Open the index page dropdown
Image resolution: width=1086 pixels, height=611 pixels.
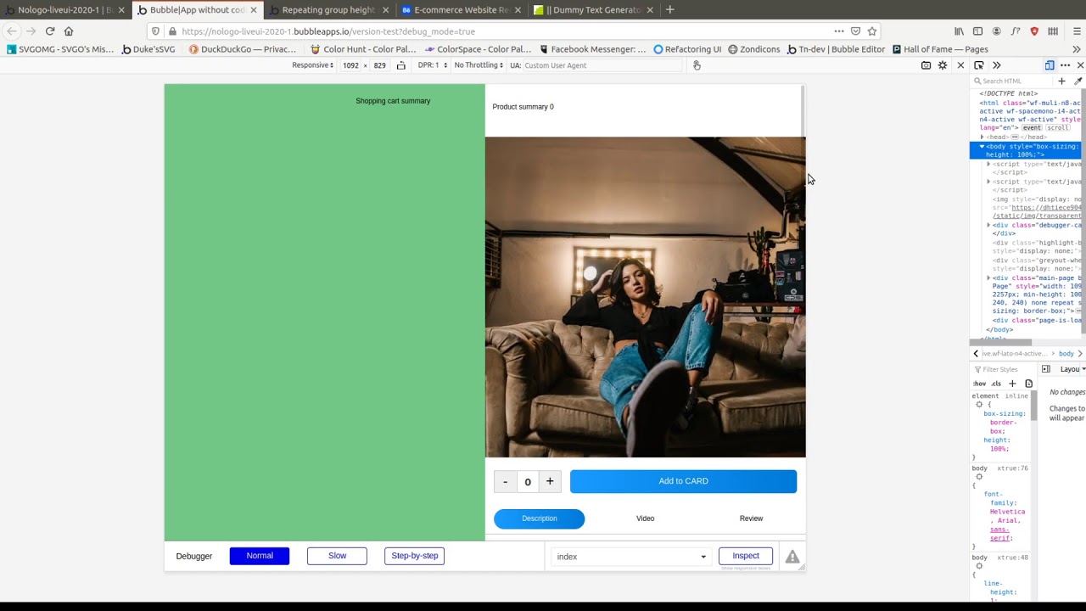tap(631, 557)
